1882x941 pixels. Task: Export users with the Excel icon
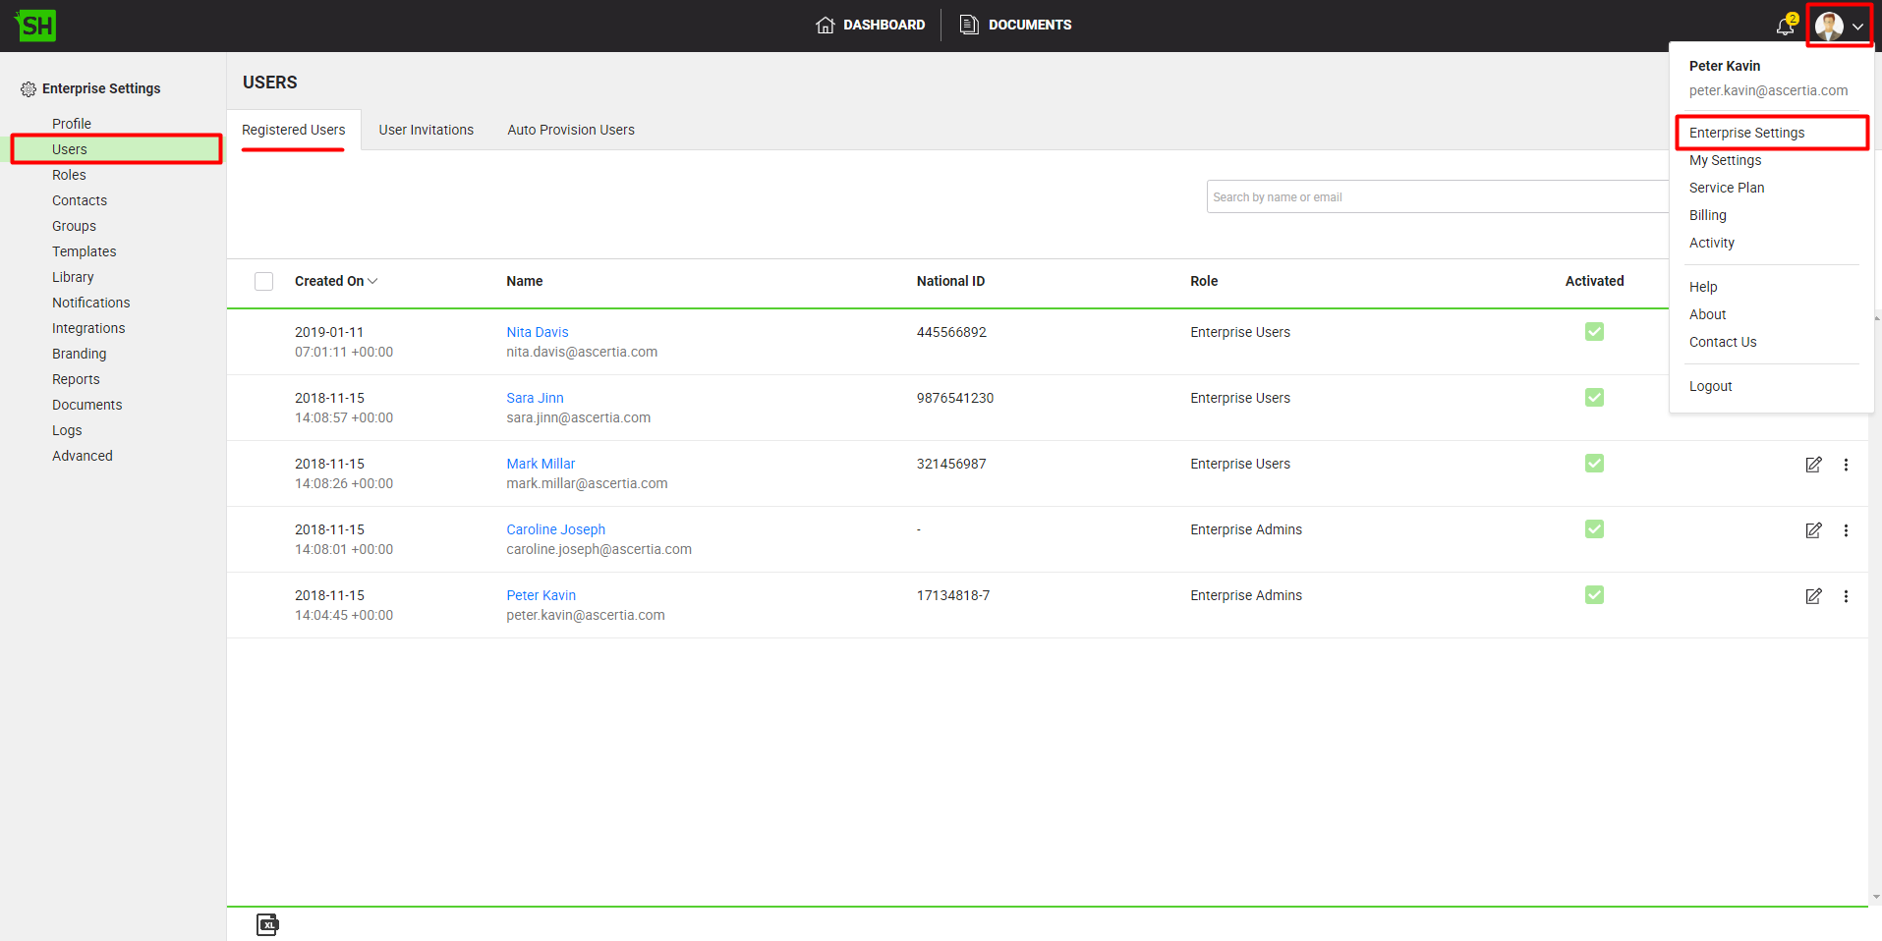(x=267, y=924)
